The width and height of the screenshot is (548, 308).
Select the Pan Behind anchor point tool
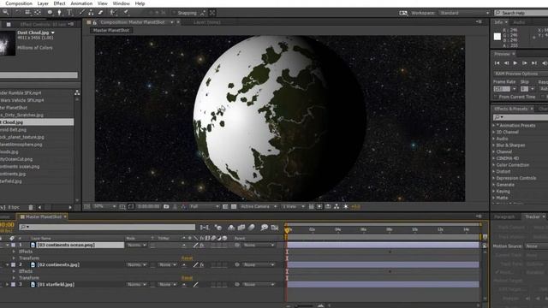click(38, 13)
